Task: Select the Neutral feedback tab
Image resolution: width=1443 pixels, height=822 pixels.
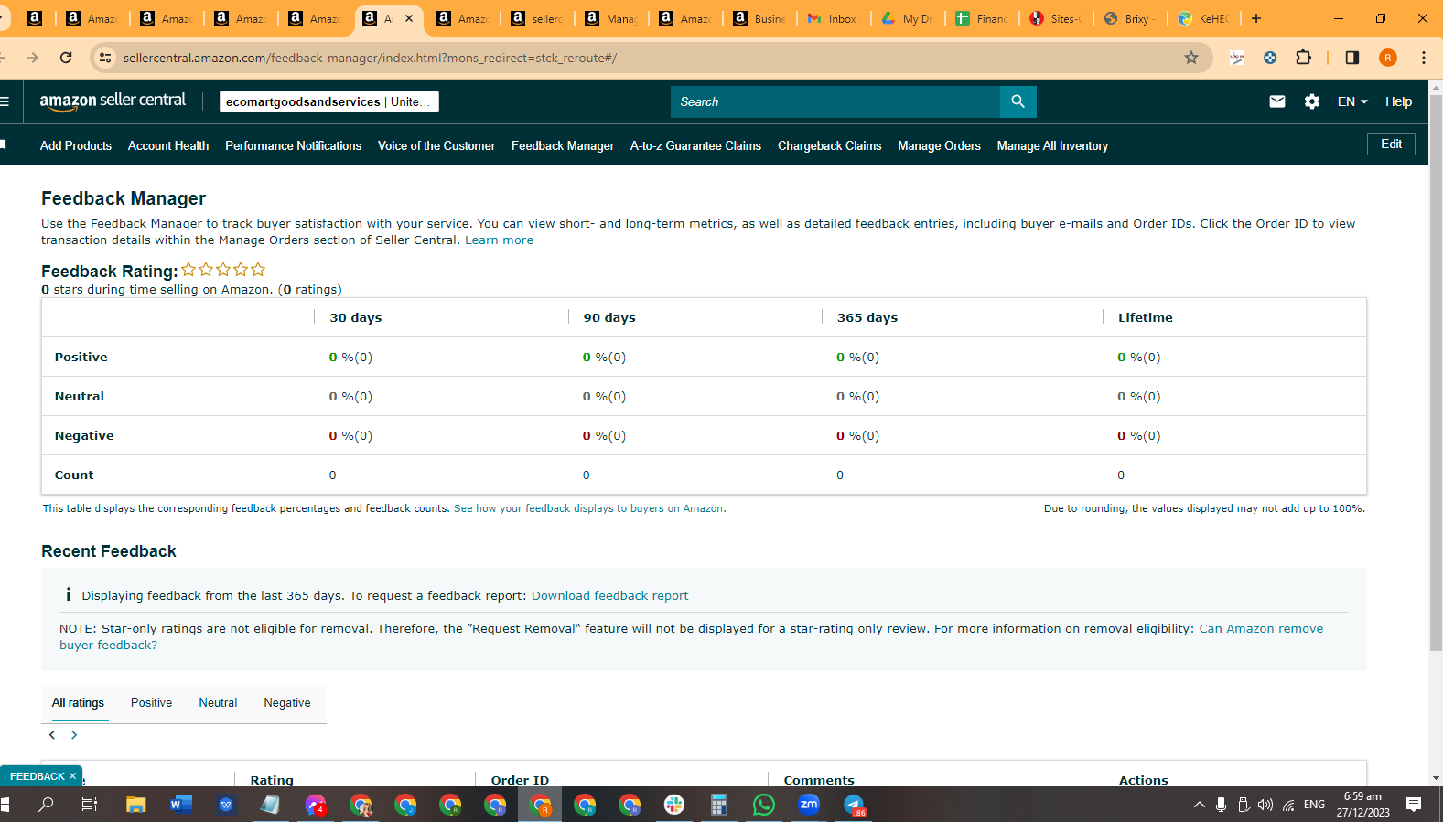Action: [218, 702]
